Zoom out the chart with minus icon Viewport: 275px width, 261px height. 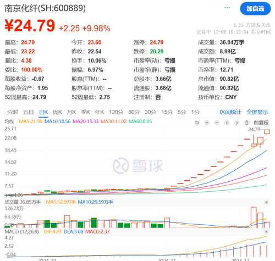coord(217,123)
